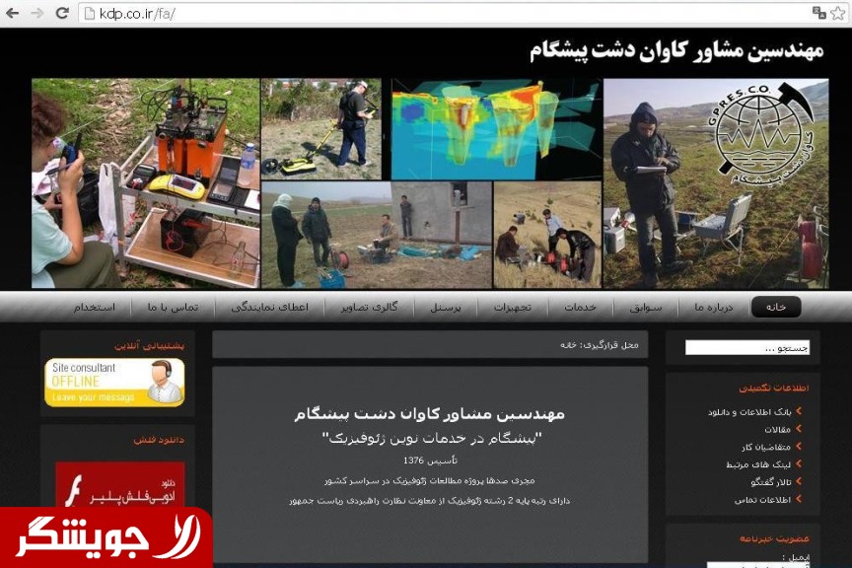Open the خدمات menu item
The height and width of the screenshot is (568, 852).
(x=580, y=307)
